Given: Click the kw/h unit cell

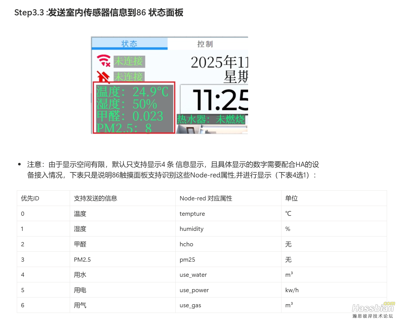Looking at the screenshot, I should point(334,290).
